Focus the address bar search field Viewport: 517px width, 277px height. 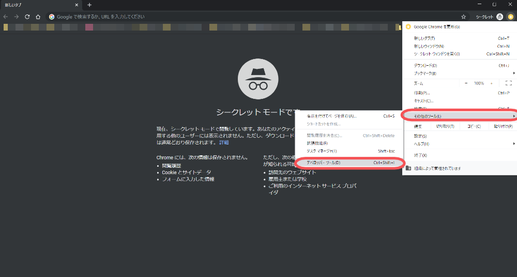click(257, 17)
